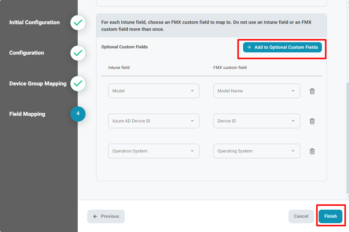Go back with the Previous button
The width and height of the screenshot is (349, 232).
pos(106,216)
